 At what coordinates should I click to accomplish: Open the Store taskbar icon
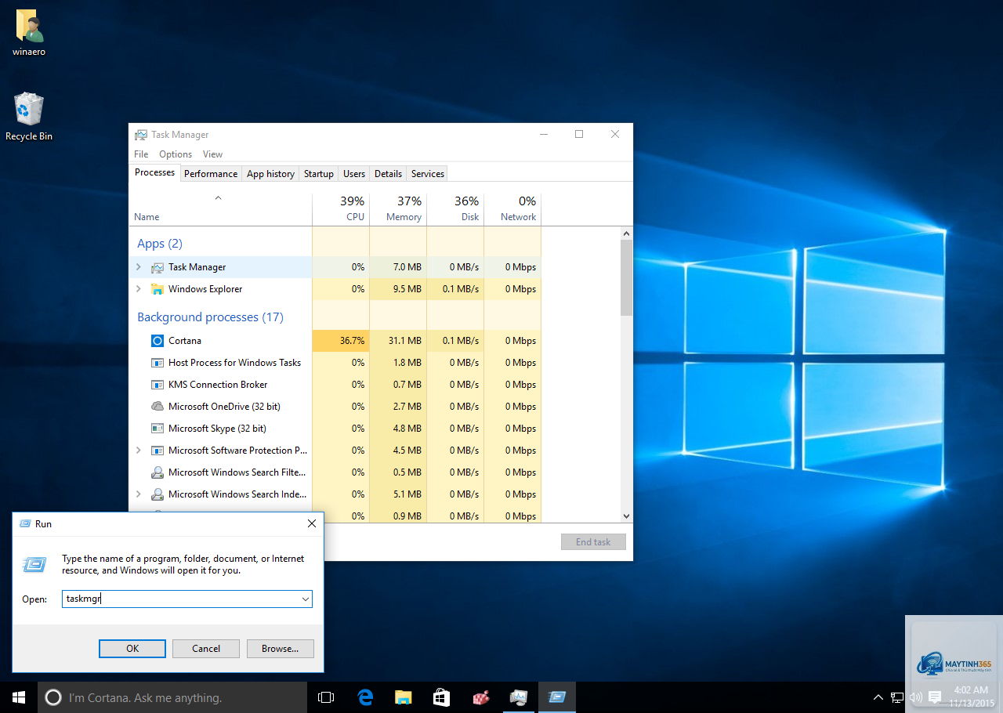click(x=441, y=697)
